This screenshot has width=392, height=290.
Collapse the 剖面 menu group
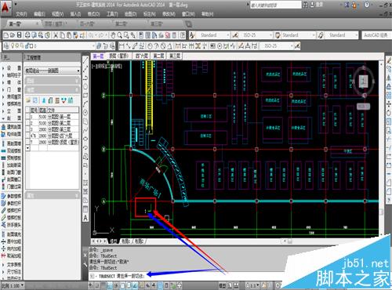tap(12, 118)
